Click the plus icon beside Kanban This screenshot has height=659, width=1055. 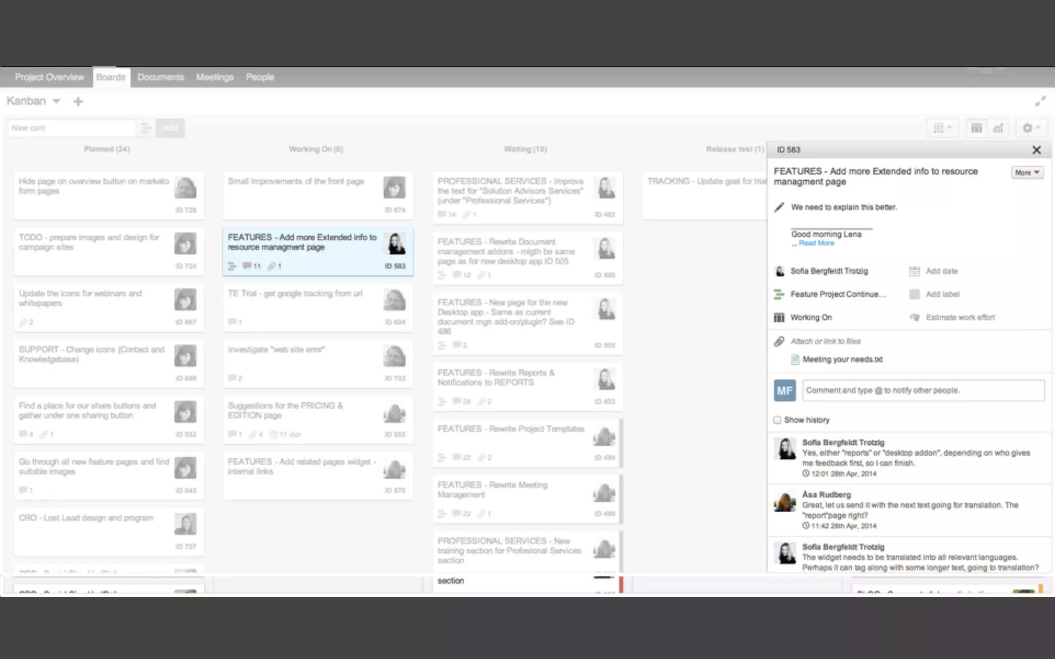(78, 101)
